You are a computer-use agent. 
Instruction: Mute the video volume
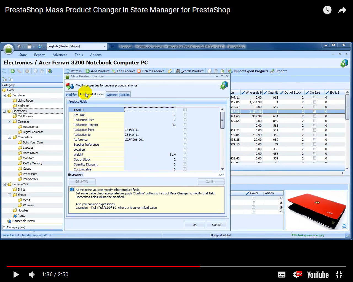pyautogui.click(x=32, y=275)
